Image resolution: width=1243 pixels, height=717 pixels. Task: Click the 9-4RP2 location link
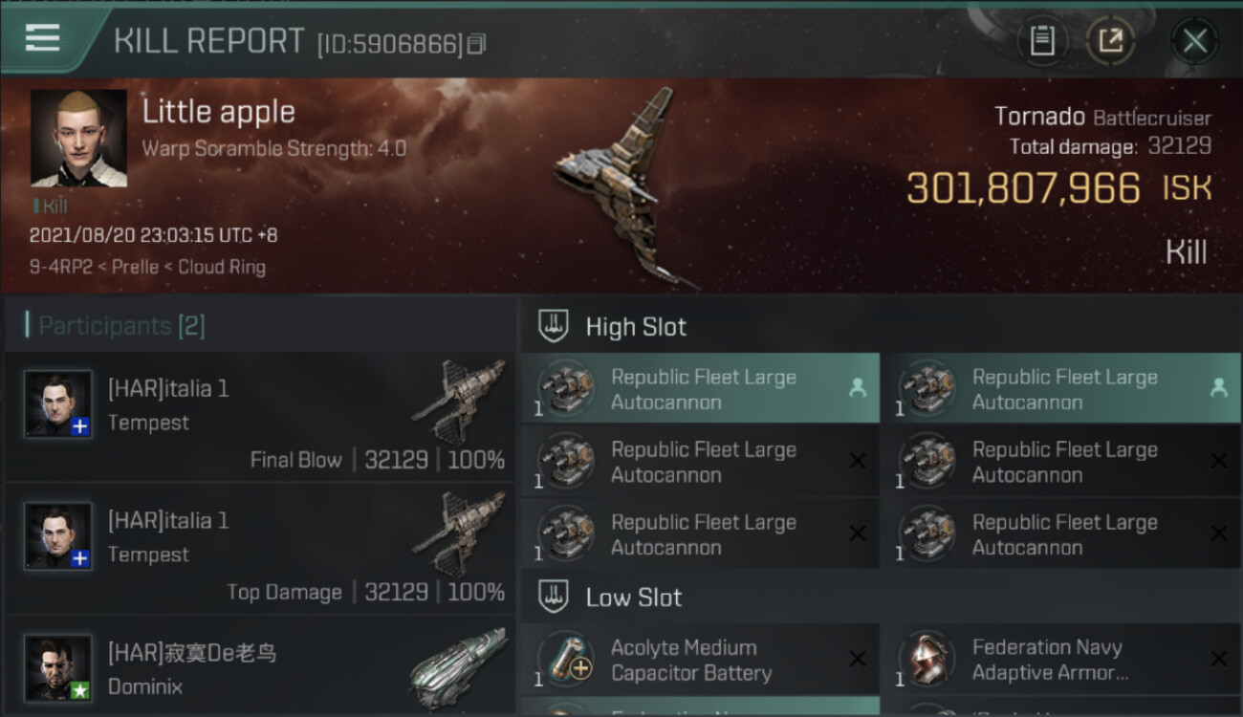[58, 268]
